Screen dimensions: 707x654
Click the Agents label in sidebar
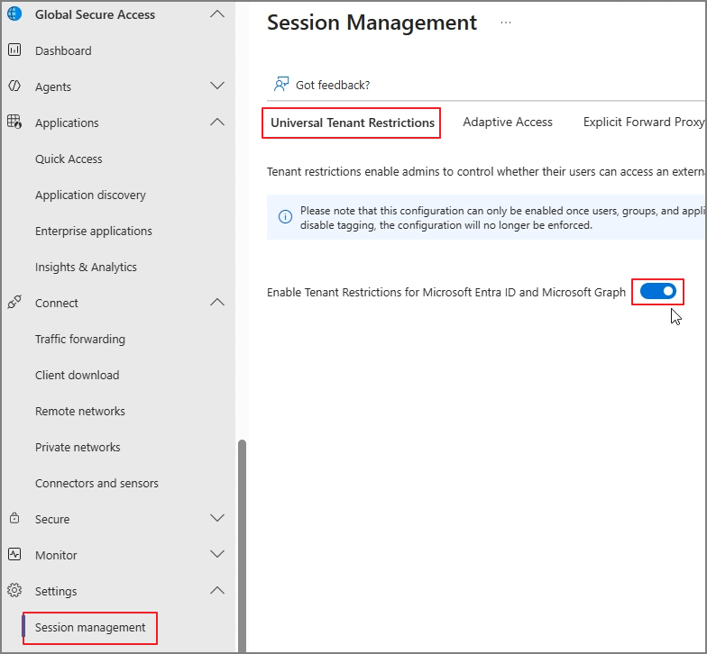pos(52,86)
